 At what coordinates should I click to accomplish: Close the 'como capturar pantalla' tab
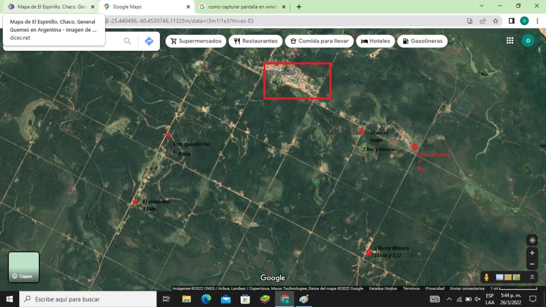click(284, 7)
